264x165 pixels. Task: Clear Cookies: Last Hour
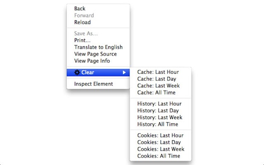click(x=161, y=136)
